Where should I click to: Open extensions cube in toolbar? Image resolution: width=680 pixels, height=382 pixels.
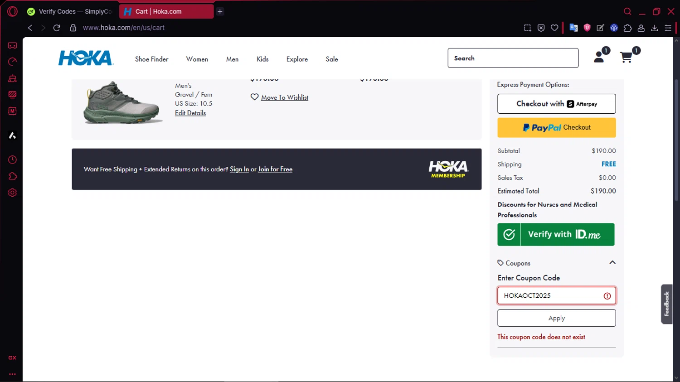click(627, 28)
